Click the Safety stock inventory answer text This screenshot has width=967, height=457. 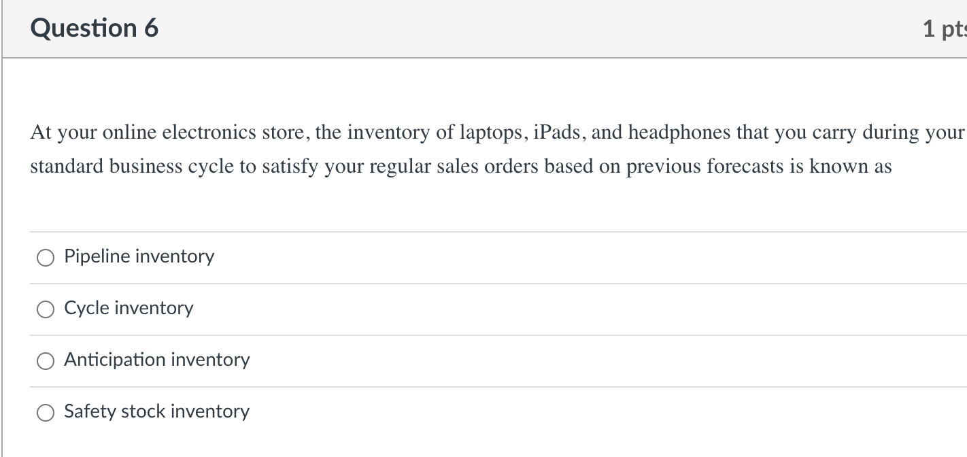(x=156, y=411)
